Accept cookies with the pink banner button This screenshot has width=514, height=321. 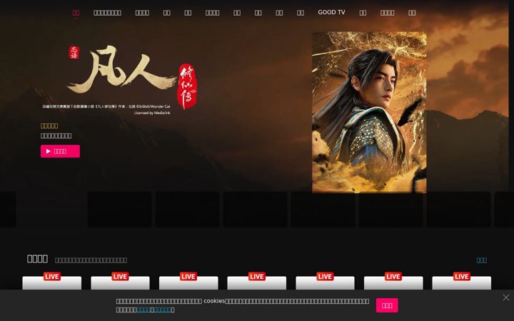point(387,305)
